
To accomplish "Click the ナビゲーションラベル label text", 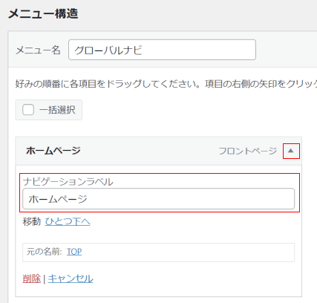I will click(68, 182).
